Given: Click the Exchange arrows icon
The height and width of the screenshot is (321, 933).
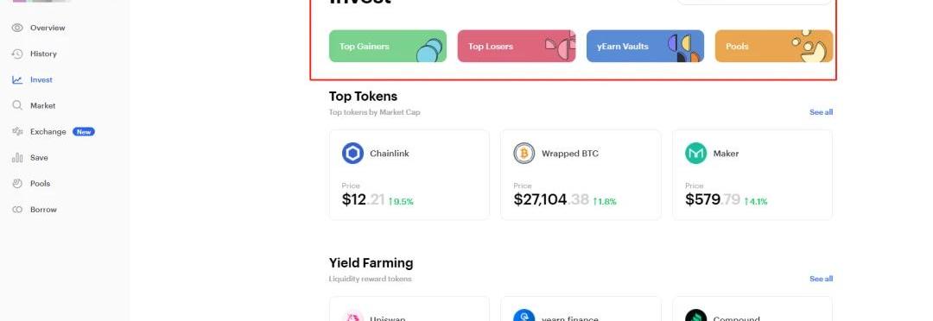Looking at the screenshot, I should click(17, 132).
